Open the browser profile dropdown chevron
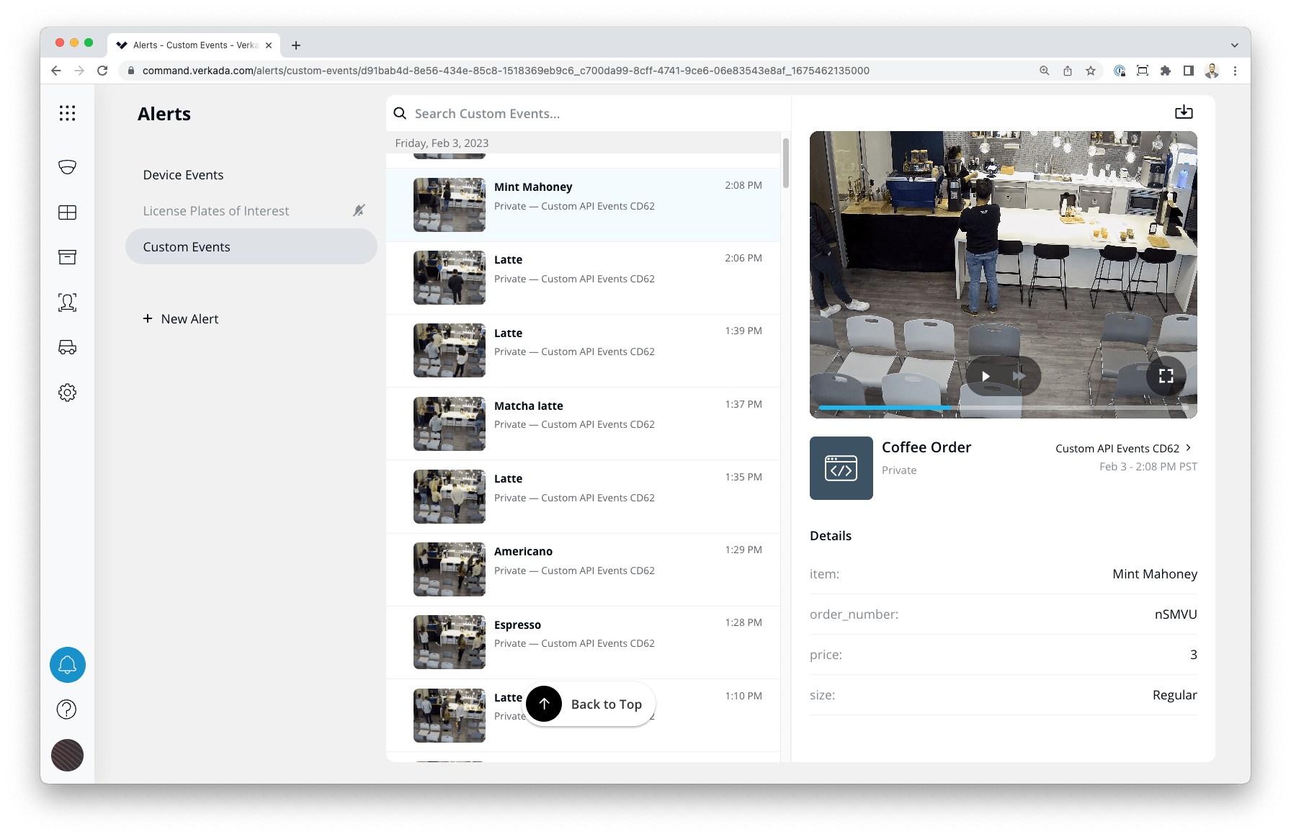Screen dimensions: 1291x837 [1234, 45]
